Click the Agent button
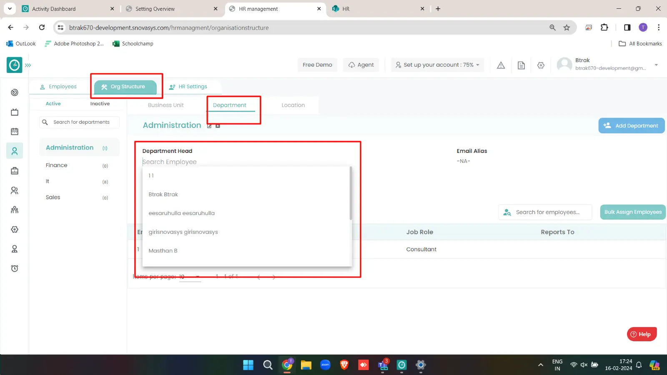Viewport: 667px width, 375px height. pos(361,65)
